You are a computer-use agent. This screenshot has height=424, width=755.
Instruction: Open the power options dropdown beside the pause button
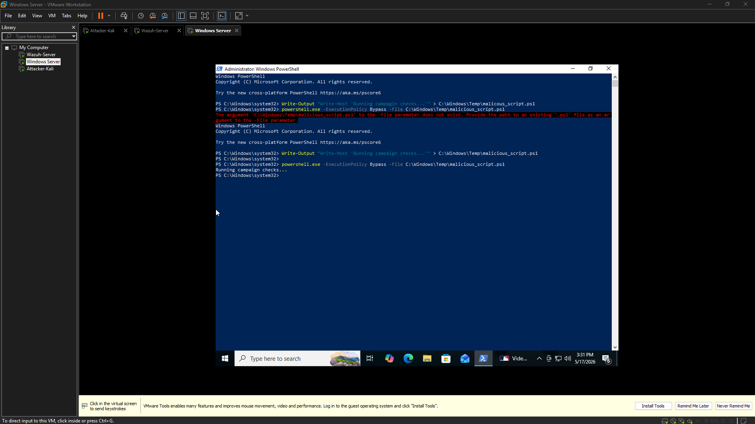coord(109,16)
